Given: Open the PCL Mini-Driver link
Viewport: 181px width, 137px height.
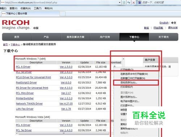Looking at the screenshot, I should [x=25, y=93].
